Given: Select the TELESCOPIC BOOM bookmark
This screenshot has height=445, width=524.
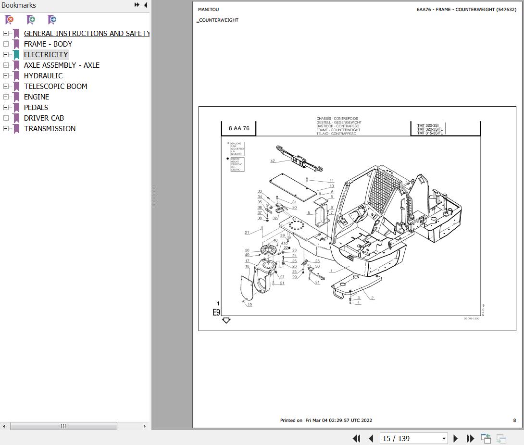Looking at the screenshot, I should coord(55,86).
